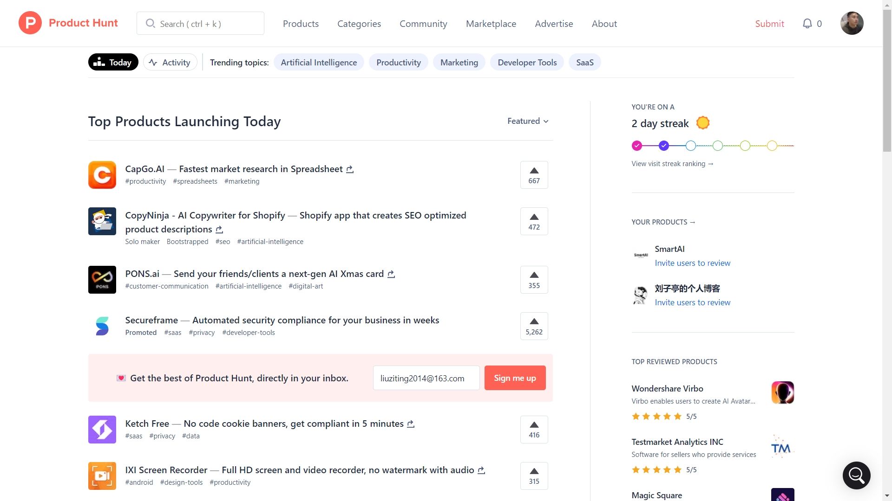The height and width of the screenshot is (501, 892).
Task: Open the #seo tag under CopyNinja
Action: point(223,242)
